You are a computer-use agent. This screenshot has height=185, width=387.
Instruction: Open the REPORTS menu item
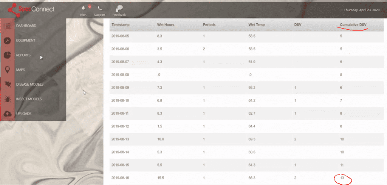point(23,55)
